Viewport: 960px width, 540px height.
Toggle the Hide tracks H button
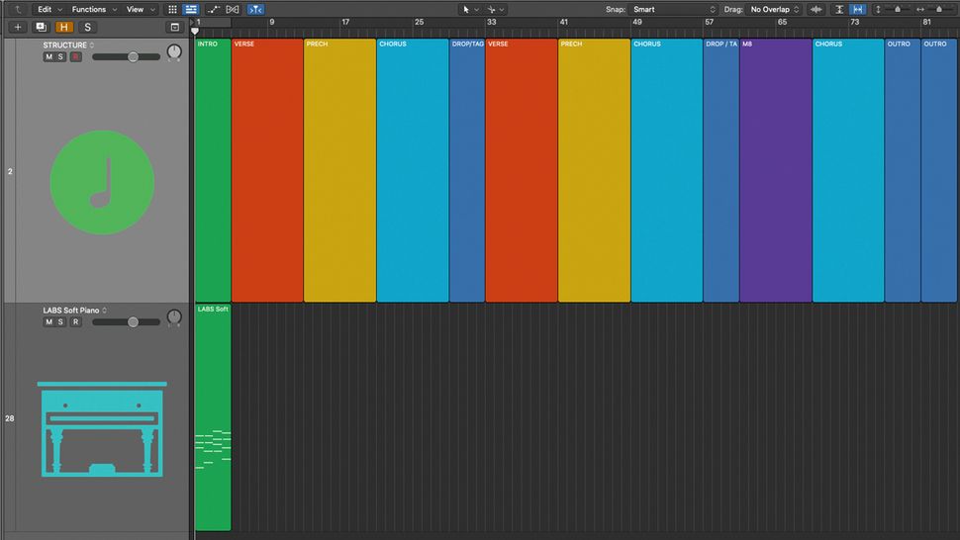pyautogui.click(x=63, y=27)
